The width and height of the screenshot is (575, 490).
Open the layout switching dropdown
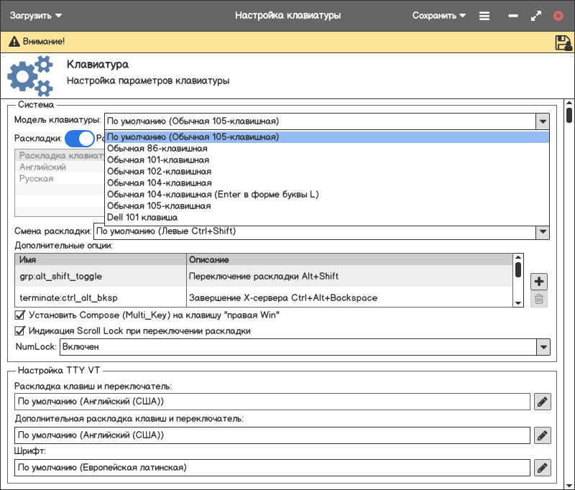(x=543, y=232)
